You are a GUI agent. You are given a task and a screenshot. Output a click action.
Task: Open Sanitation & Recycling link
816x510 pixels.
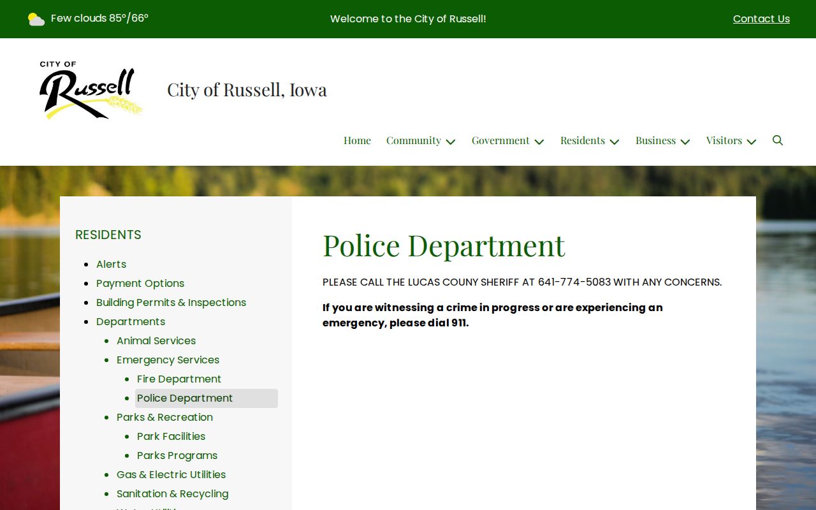click(x=172, y=493)
